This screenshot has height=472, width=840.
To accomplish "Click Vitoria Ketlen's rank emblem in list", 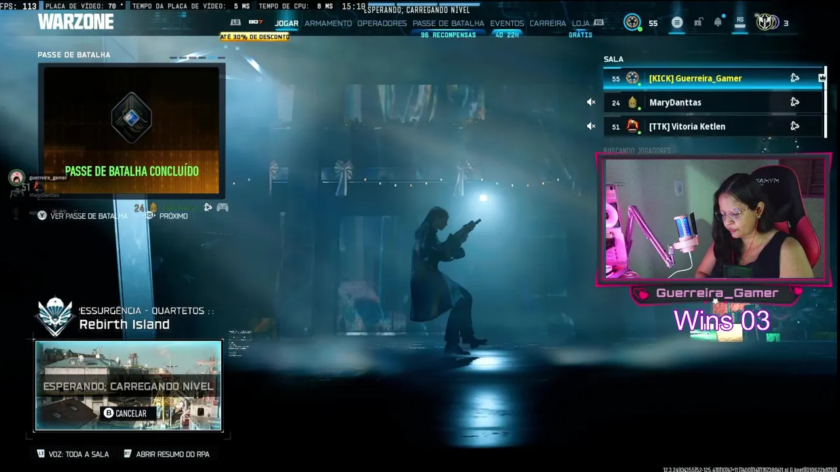I will point(633,126).
